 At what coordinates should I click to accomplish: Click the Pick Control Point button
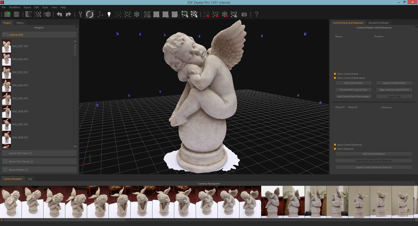click(353, 83)
